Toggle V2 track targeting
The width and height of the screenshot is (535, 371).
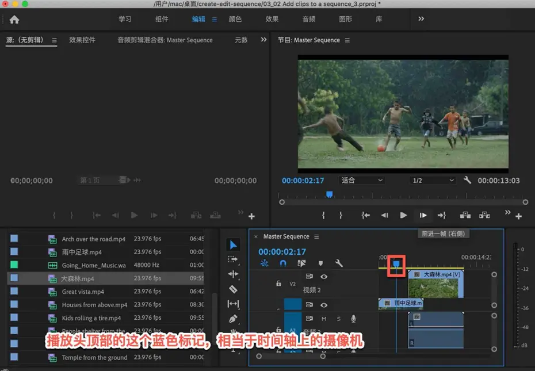coord(292,284)
